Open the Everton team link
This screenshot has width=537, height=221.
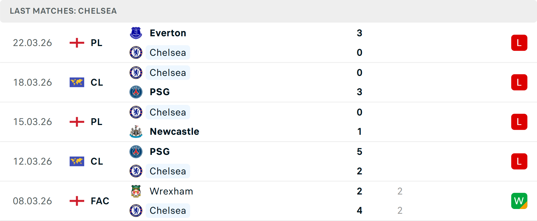point(168,33)
